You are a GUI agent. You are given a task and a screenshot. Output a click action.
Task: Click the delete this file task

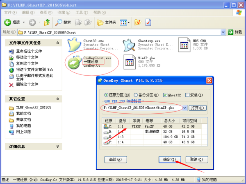[27, 84]
